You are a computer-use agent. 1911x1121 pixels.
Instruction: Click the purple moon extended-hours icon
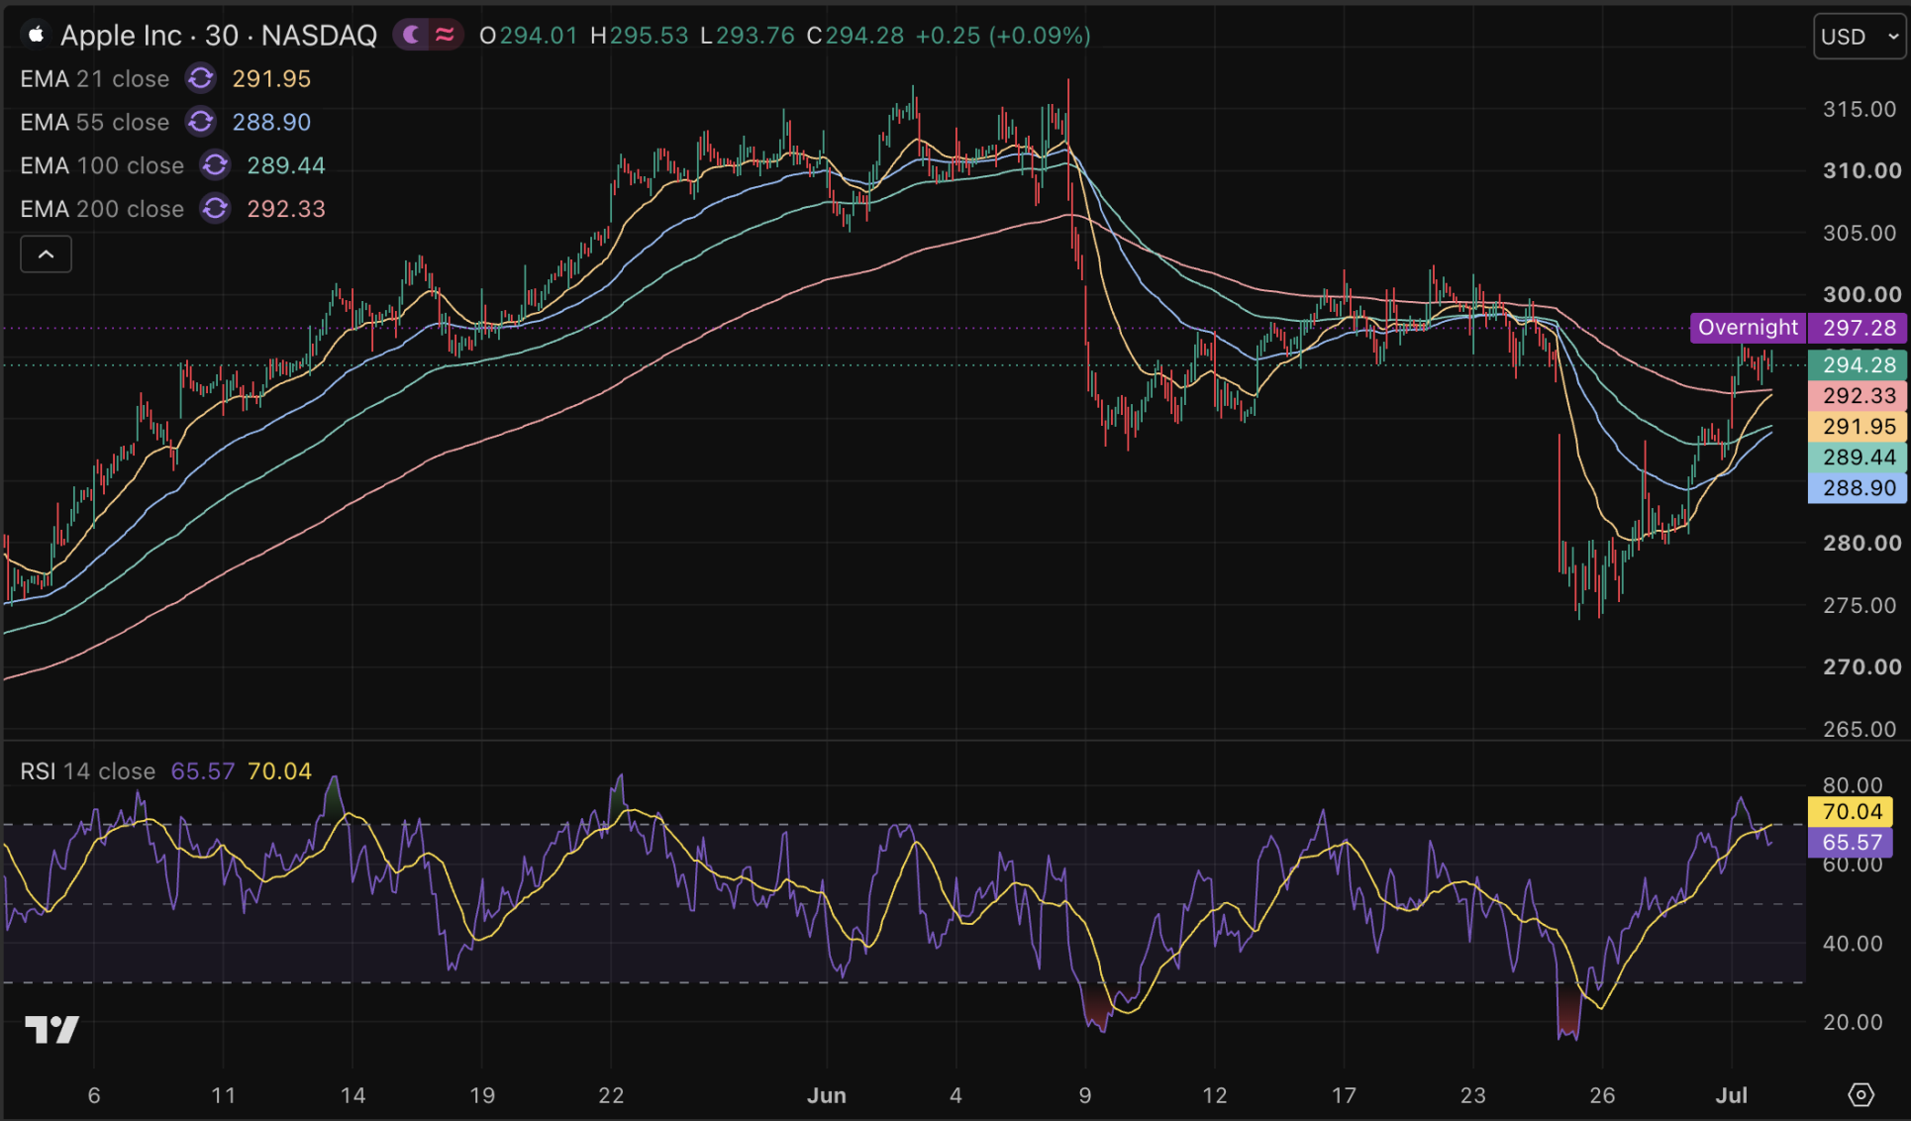coord(412,36)
